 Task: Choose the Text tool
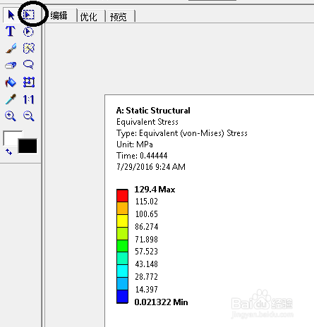click(11, 31)
